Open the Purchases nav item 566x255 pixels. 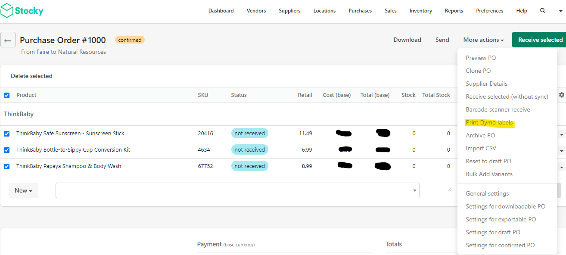click(x=360, y=11)
